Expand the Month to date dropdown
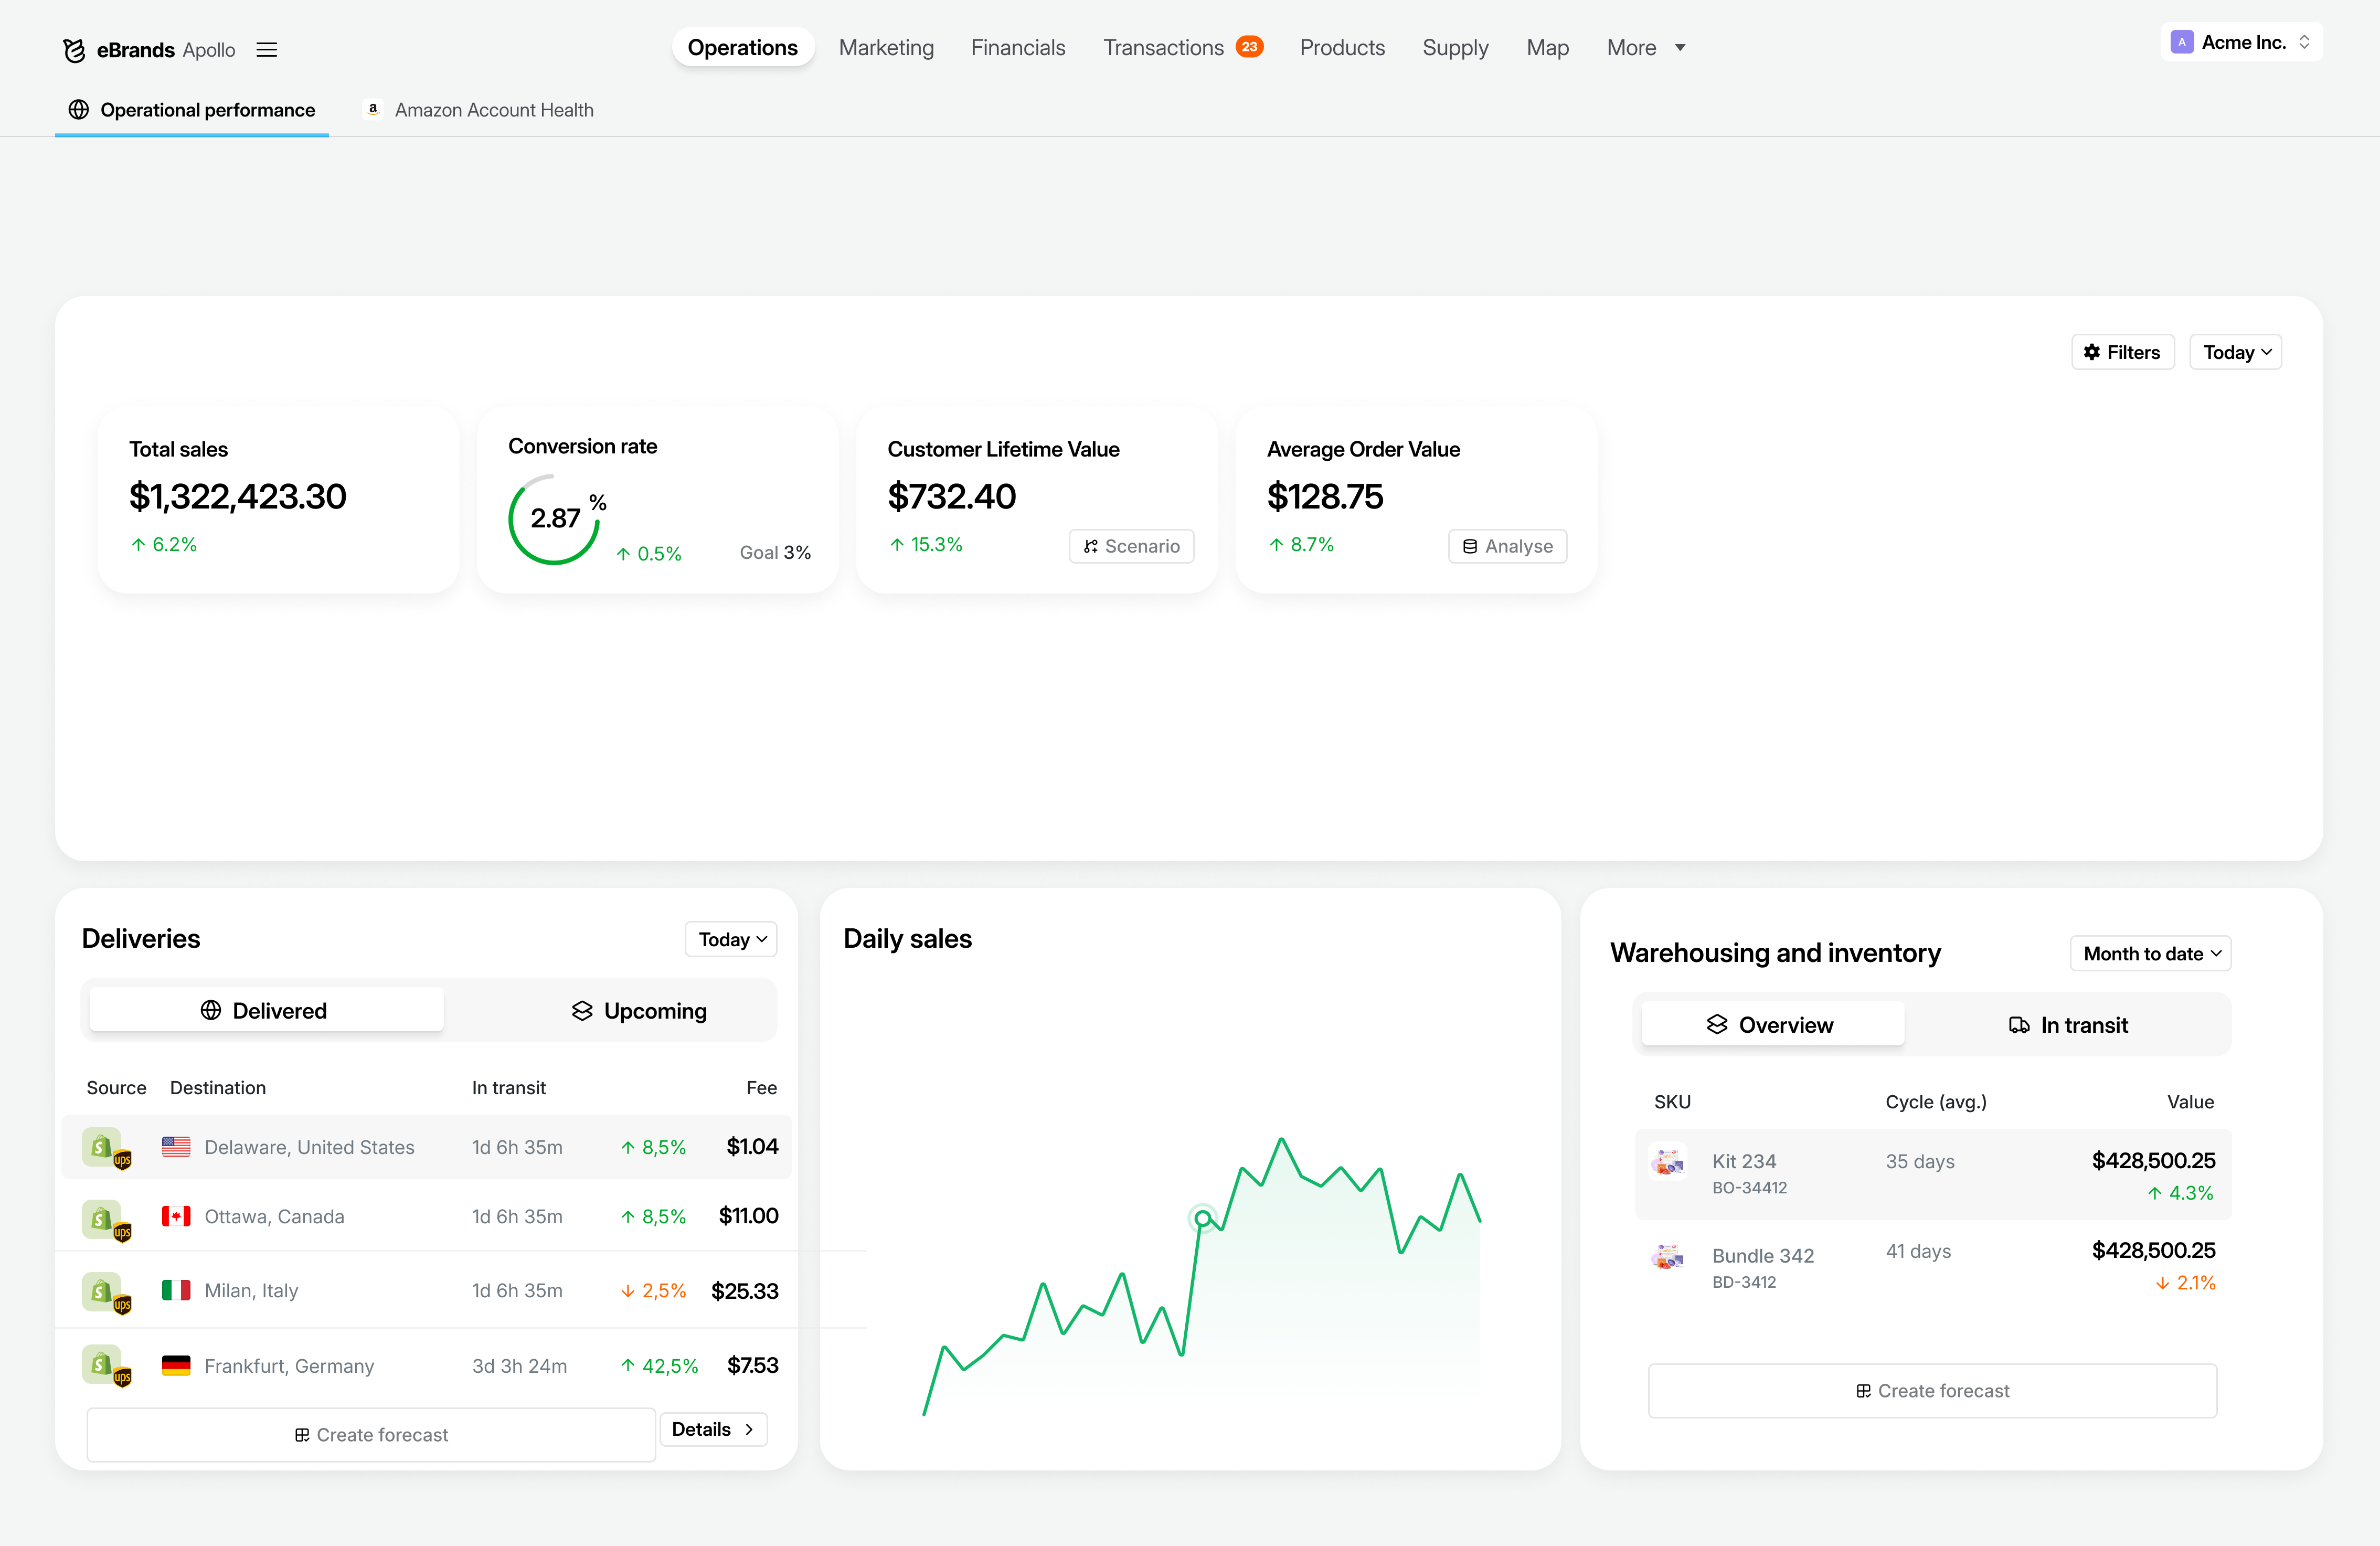 (2150, 953)
